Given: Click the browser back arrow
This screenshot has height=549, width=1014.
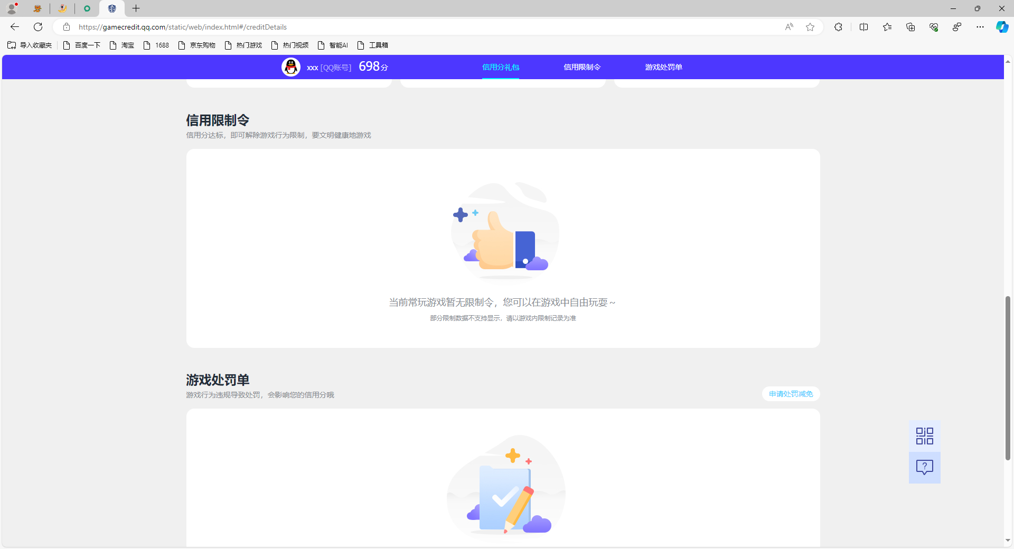Looking at the screenshot, I should click(15, 27).
